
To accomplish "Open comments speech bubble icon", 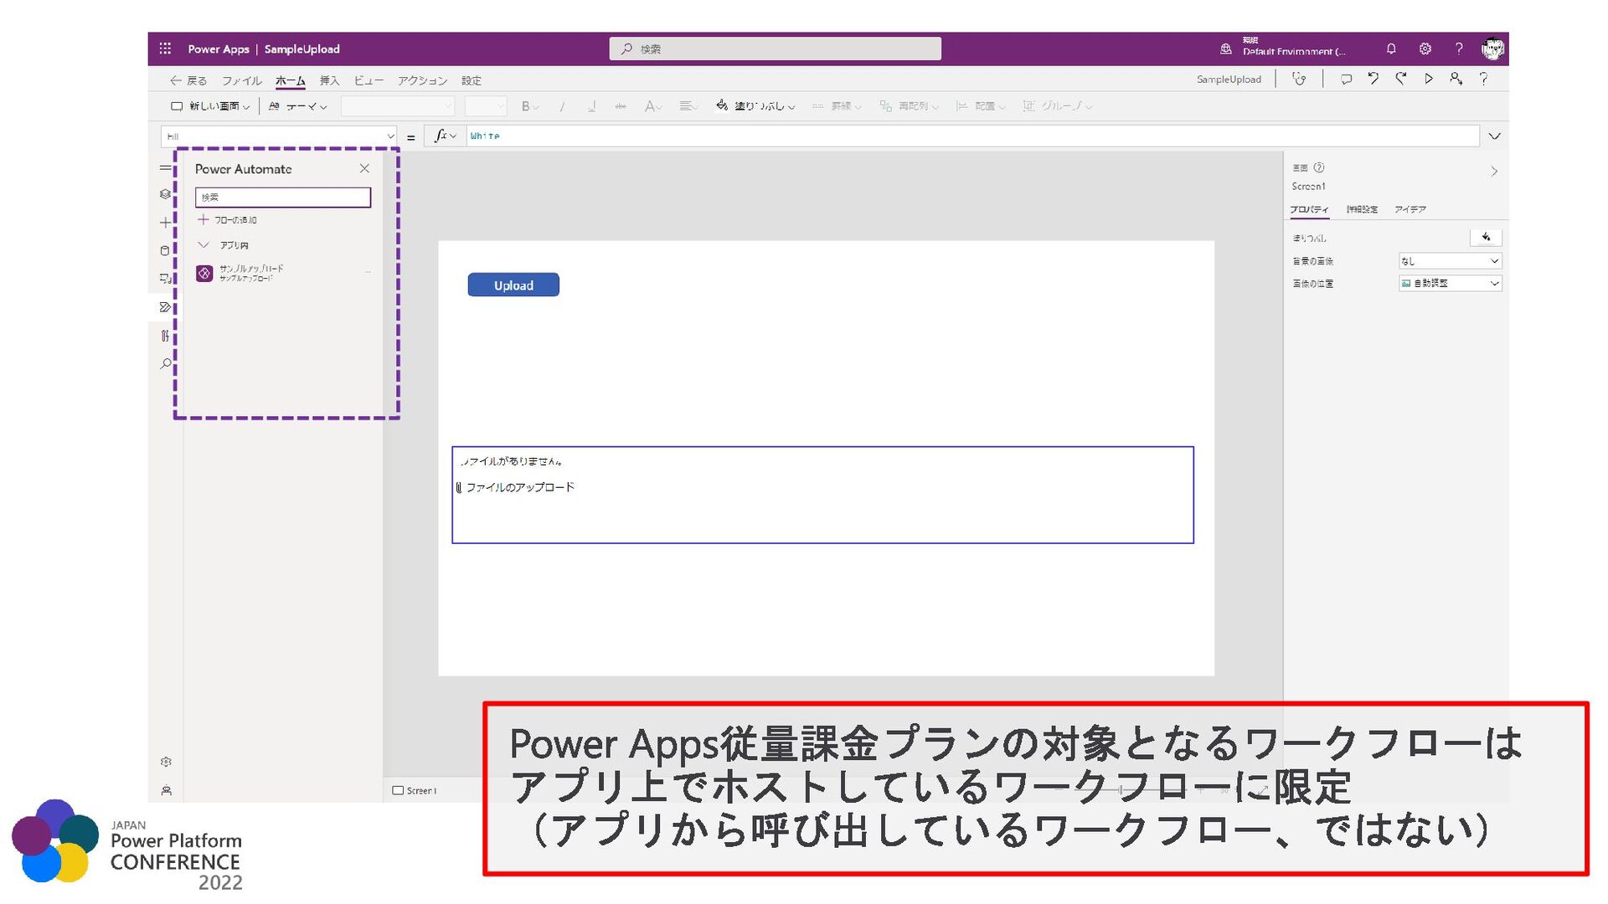I will [x=1346, y=79].
